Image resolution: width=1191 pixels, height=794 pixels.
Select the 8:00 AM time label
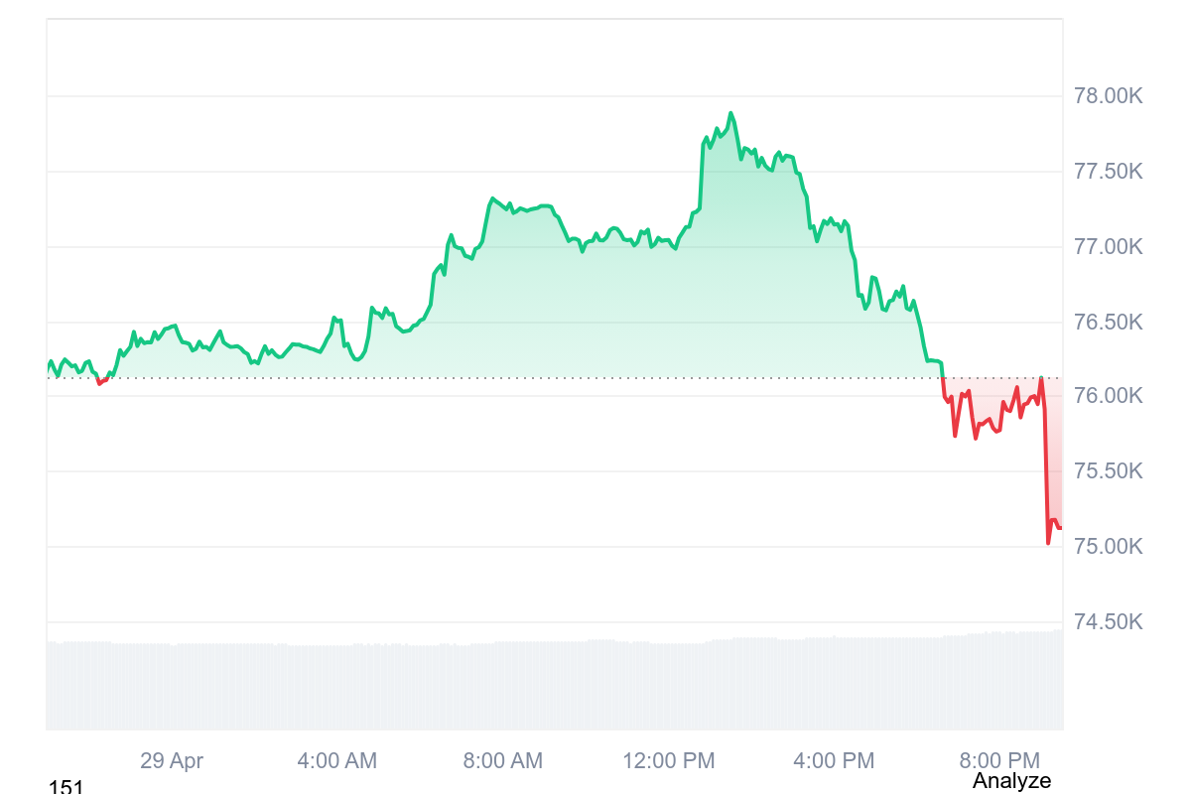pyautogui.click(x=503, y=761)
